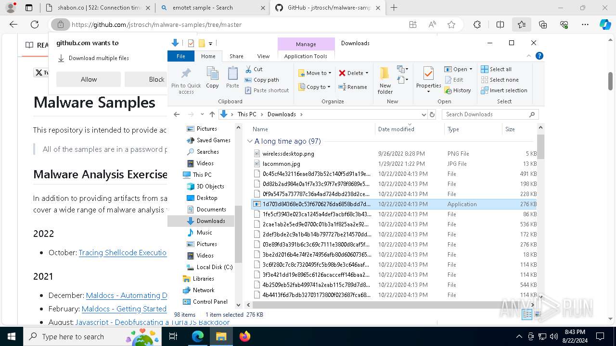
Task: Open Edge Copilot icon
Action: click(x=605, y=25)
